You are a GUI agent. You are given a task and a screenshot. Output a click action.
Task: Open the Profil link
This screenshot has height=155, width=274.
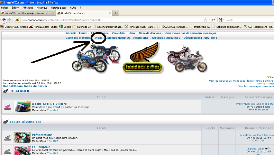tap(98, 38)
